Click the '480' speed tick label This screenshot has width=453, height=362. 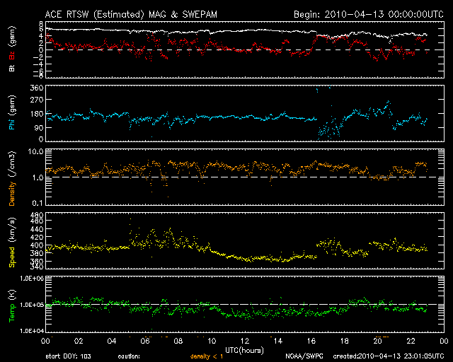pos(37,215)
